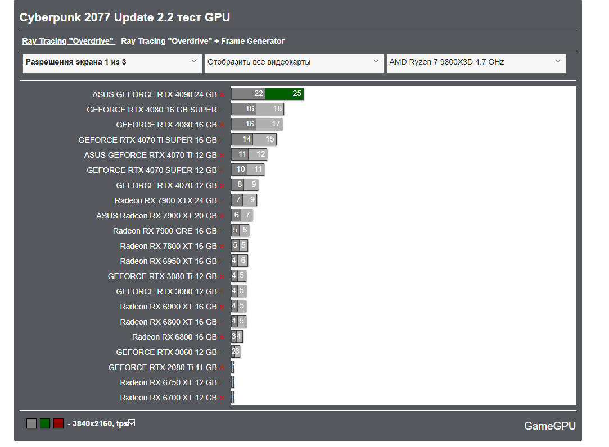609x447 pixels.
Task: Click the "GEFORCE RTX 4070 12 GB" label
Action: click(x=166, y=185)
